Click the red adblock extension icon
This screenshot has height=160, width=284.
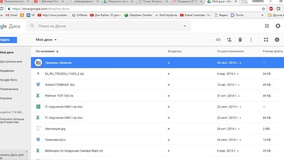[x=271, y=9]
